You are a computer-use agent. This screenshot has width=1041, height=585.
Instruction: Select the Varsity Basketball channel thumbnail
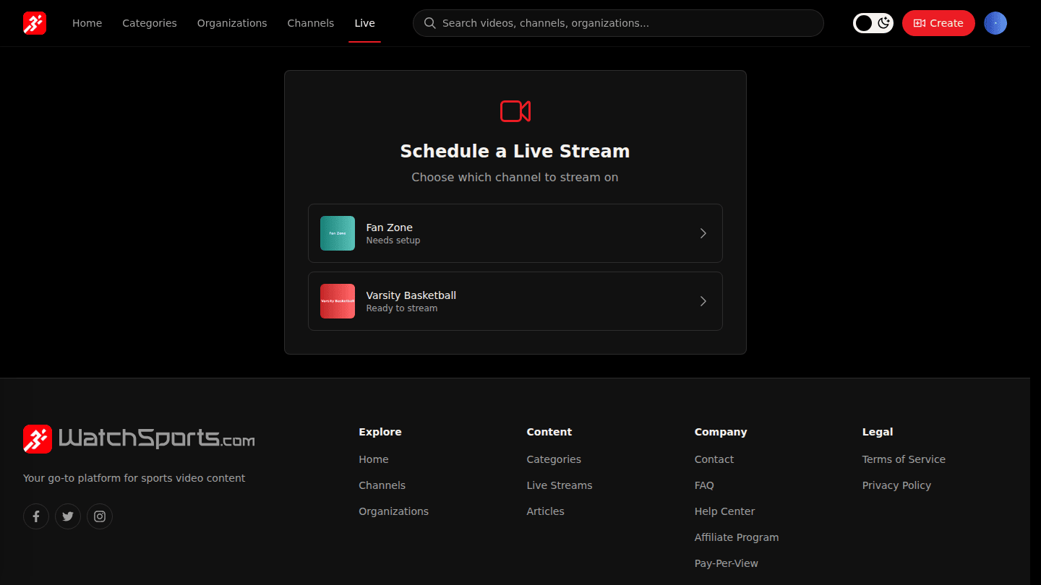click(x=338, y=301)
